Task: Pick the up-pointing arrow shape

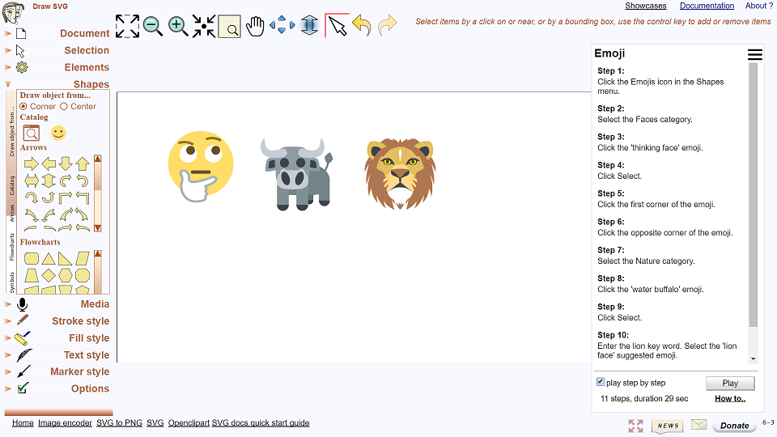Action: pos(83,163)
